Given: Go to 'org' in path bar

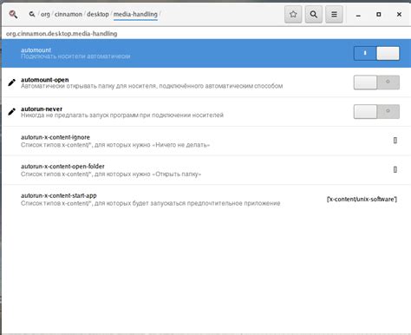Looking at the screenshot, I should (x=45, y=14).
